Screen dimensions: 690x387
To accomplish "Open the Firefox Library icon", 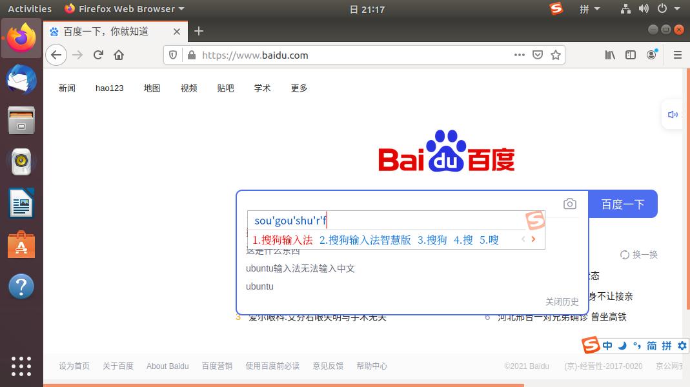I will coord(609,55).
